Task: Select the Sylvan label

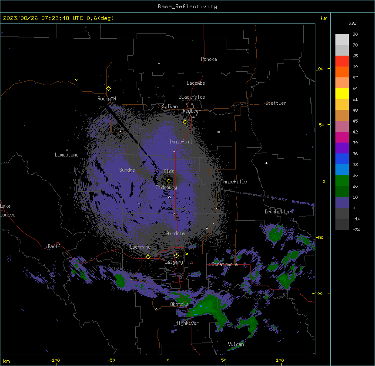Action: tap(170, 106)
